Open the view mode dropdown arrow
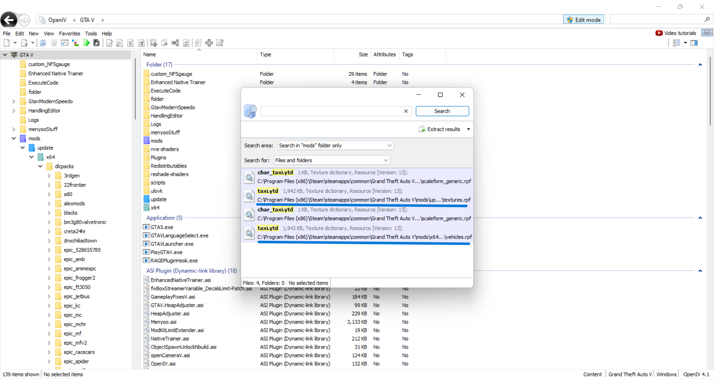714x379 pixels. 685,43
